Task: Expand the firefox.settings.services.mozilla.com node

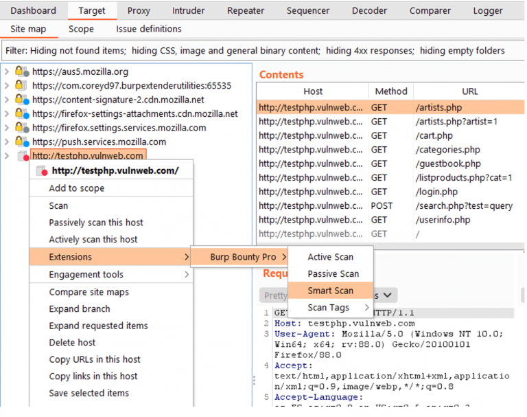Action: [x=7, y=128]
